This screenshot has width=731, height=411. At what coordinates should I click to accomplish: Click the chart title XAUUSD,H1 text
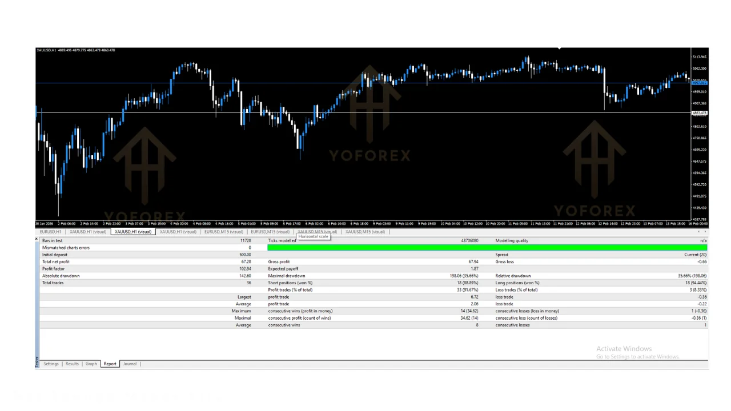(x=46, y=50)
